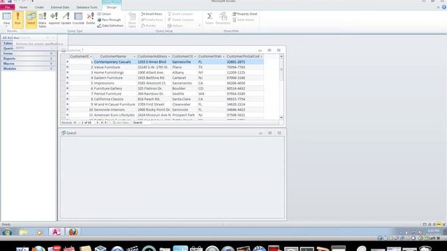Click the Search box in record navigator
The height and width of the screenshot is (251, 447).
point(141,123)
